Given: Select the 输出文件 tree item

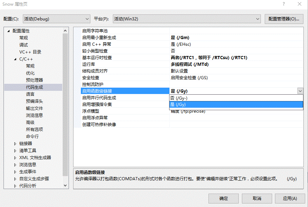Looking at the screenshot, I should tap(34, 108).
